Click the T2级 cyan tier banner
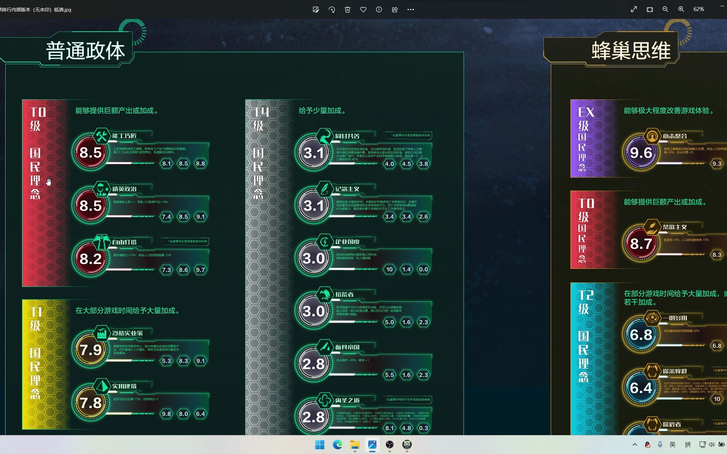The width and height of the screenshot is (727, 454). pyautogui.click(x=594, y=359)
